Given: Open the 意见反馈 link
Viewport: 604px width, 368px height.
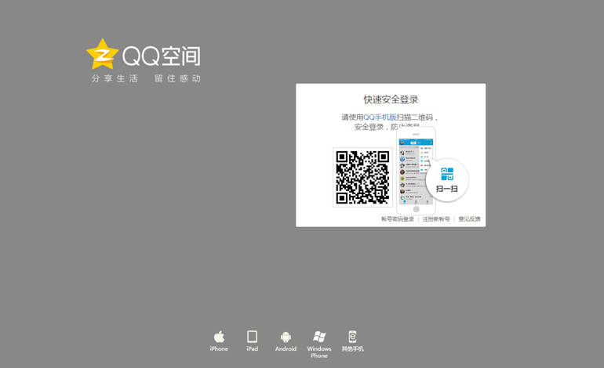Looking at the screenshot, I should coord(469,218).
